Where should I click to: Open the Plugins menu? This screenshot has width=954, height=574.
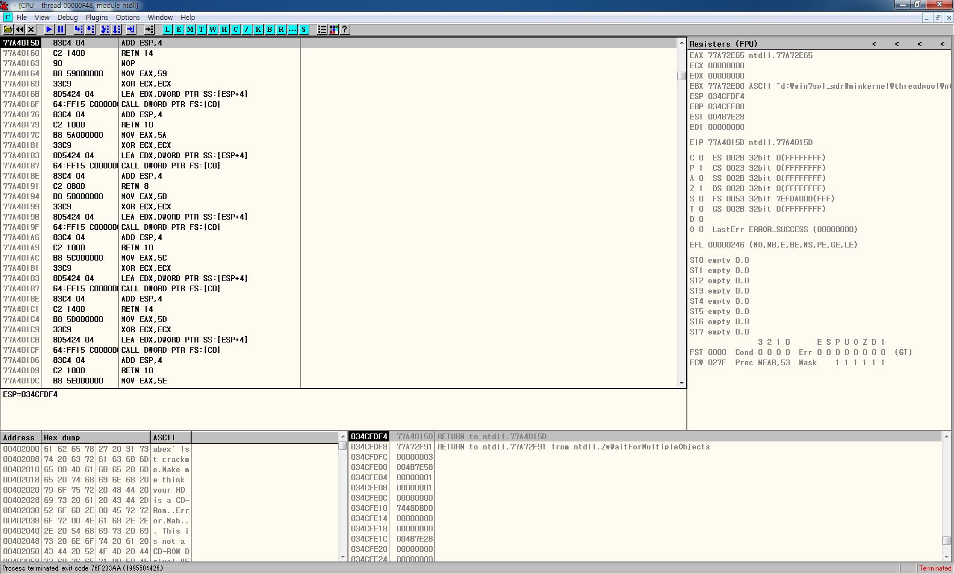point(97,18)
